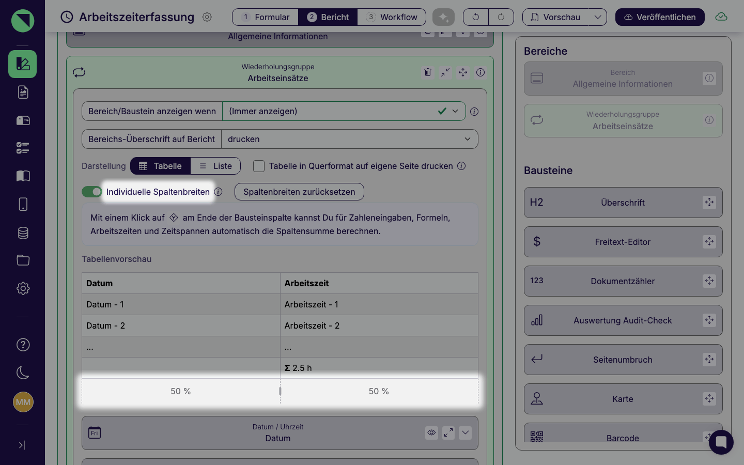Open the book icon in sidebar
Image resolution: width=744 pixels, height=465 pixels.
(x=23, y=176)
